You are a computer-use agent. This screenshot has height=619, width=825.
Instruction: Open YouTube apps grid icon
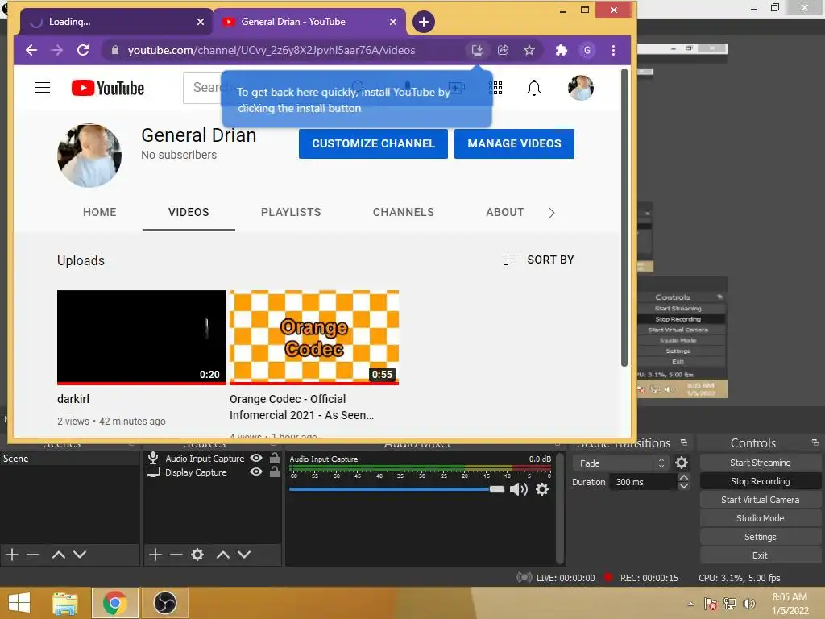tap(495, 87)
